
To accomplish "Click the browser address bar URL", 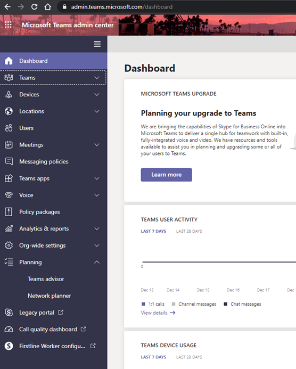I will click(122, 7).
